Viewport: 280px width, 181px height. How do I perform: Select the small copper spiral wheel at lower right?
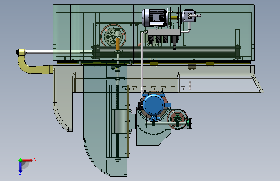(x=177, y=119)
